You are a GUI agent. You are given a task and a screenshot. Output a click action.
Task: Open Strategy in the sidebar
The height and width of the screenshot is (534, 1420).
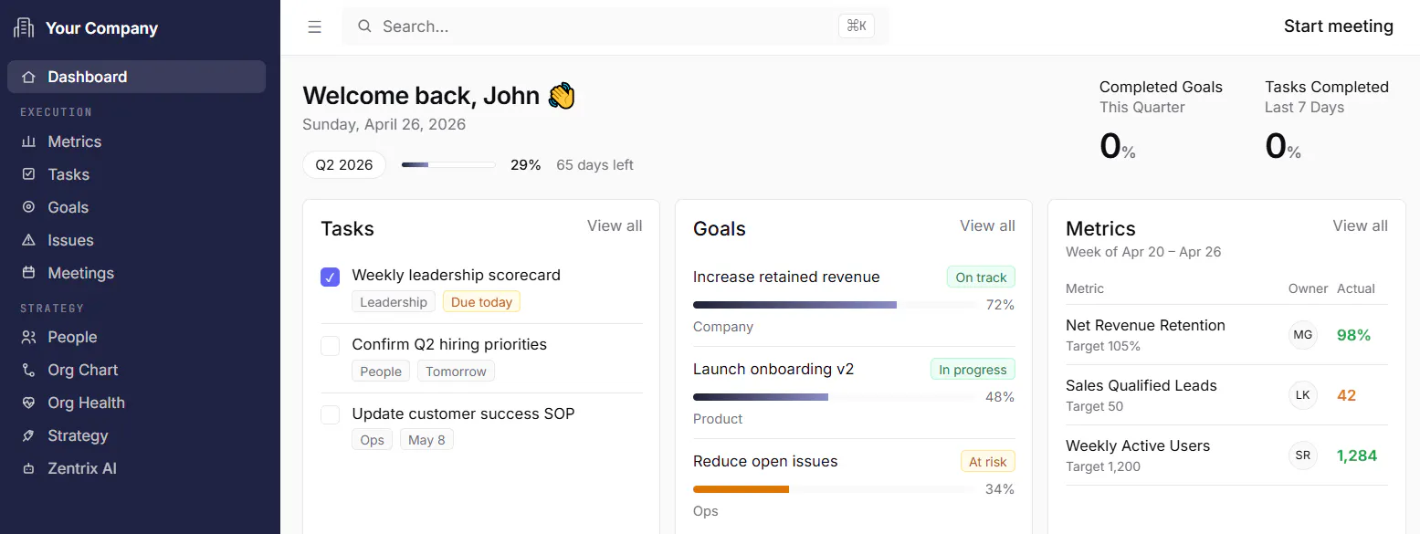click(x=137, y=435)
